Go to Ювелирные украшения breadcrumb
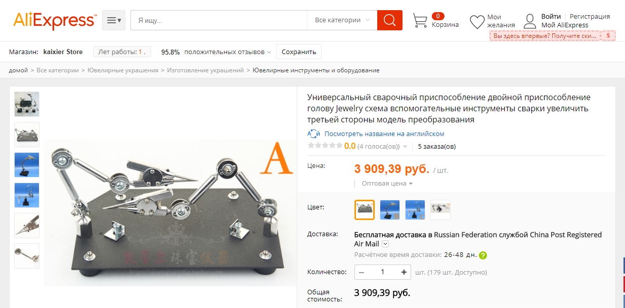This screenshot has width=625, height=308. (x=123, y=70)
